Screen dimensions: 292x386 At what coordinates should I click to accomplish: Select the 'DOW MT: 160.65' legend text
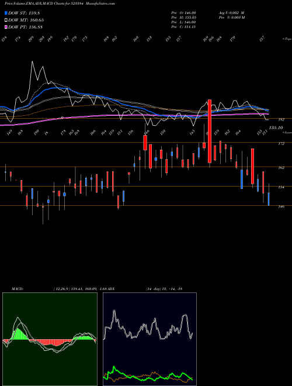coord(26,20)
